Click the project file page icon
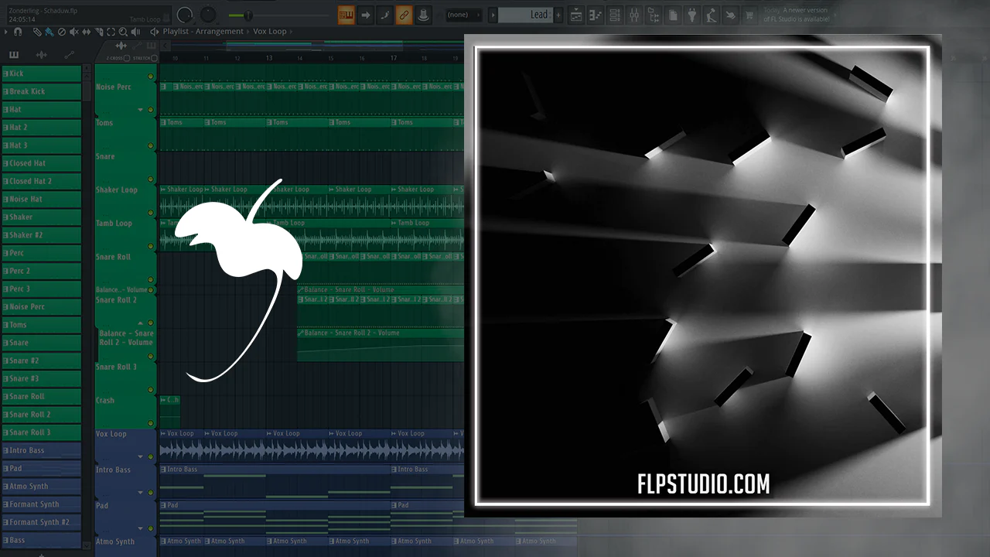Image resolution: width=990 pixels, height=557 pixels. (x=673, y=15)
